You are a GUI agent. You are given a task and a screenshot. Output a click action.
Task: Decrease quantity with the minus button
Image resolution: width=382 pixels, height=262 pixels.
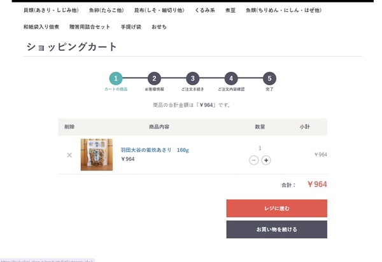pyautogui.click(x=253, y=160)
